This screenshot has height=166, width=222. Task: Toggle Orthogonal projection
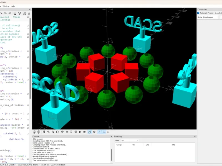[94, 132]
